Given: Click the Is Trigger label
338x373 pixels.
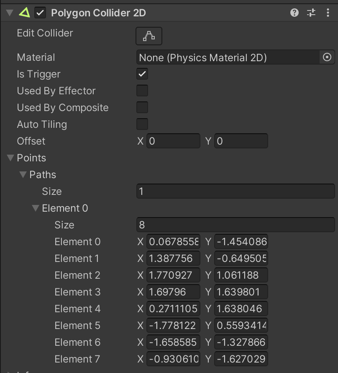Looking at the screenshot, I should coord(38,74).
